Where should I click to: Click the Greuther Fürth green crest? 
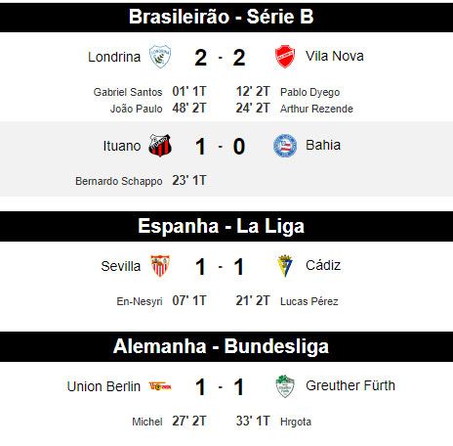pos(285,386)
